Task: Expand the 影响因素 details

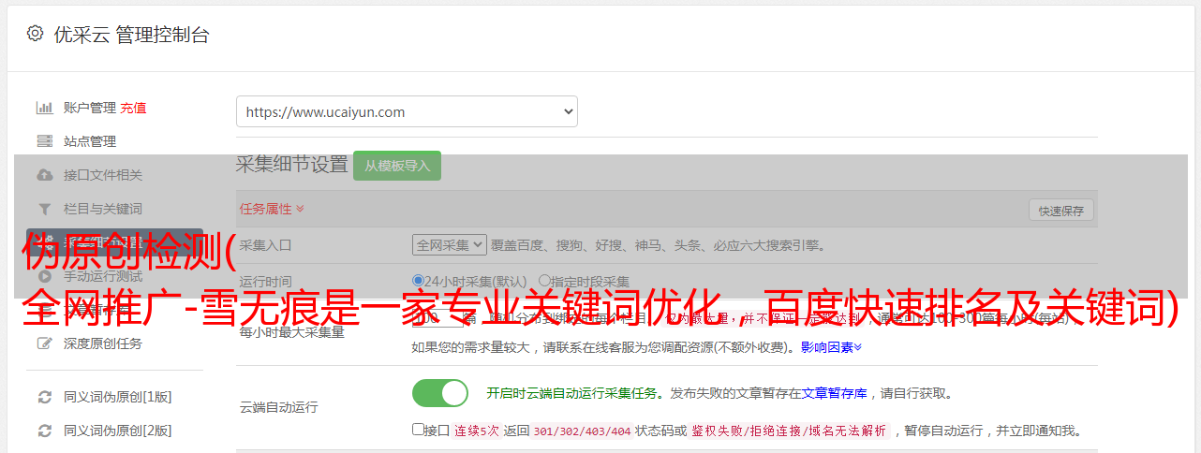Action: (831, 347)
